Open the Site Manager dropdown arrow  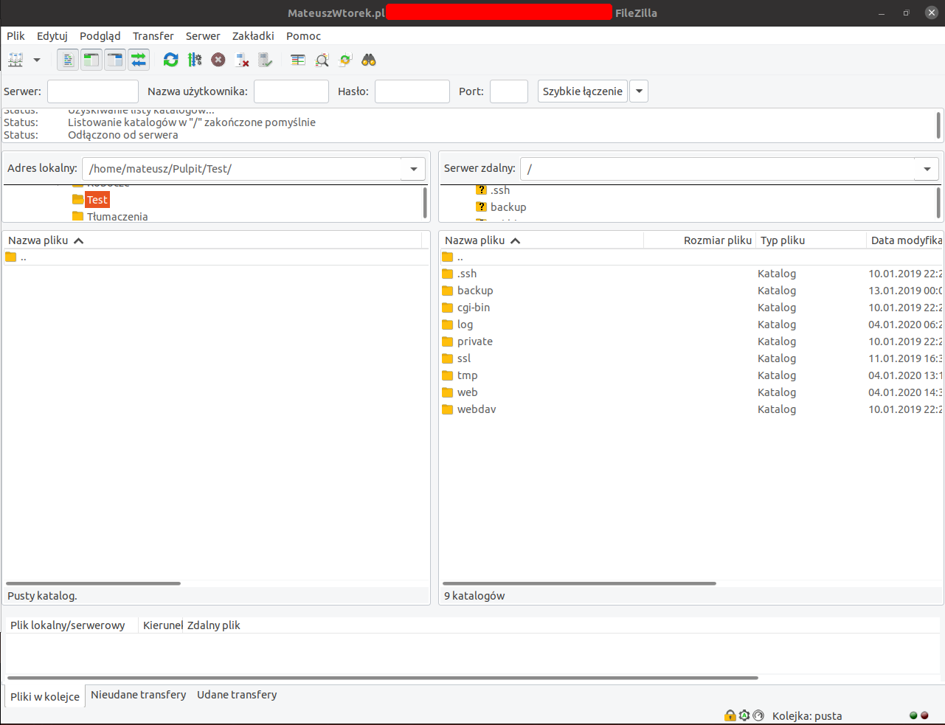[x=37, y=60]
